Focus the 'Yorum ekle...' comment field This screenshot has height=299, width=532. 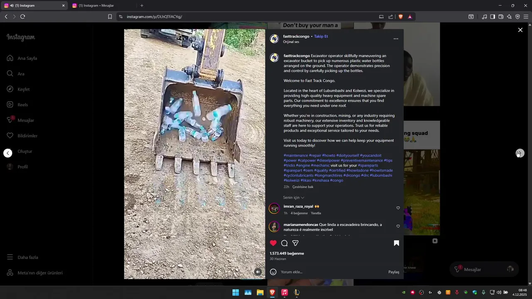332,272
